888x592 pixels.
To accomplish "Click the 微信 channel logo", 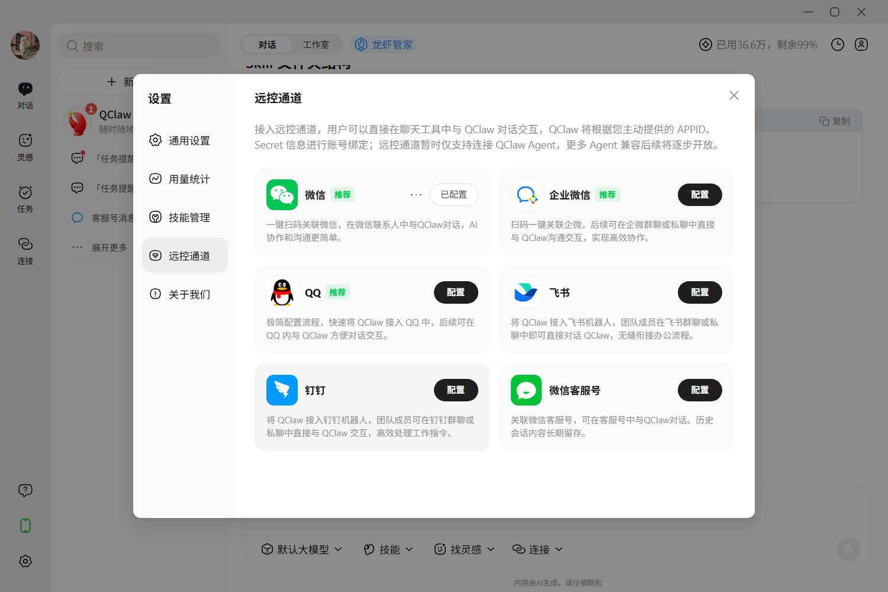I will pyautogui.click(x=282, y=195).
